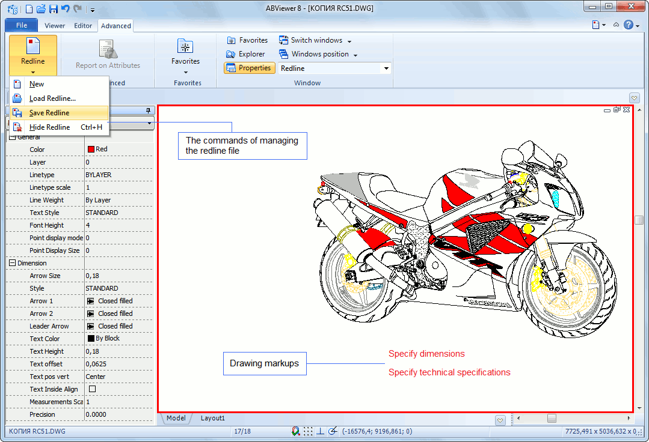Click the open folder icon in title bar
Screen dimensions: 649x442
coord(41,8)
